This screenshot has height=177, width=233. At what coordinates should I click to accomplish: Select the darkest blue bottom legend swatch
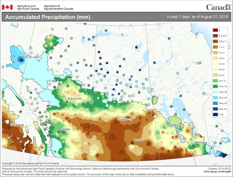215,115
